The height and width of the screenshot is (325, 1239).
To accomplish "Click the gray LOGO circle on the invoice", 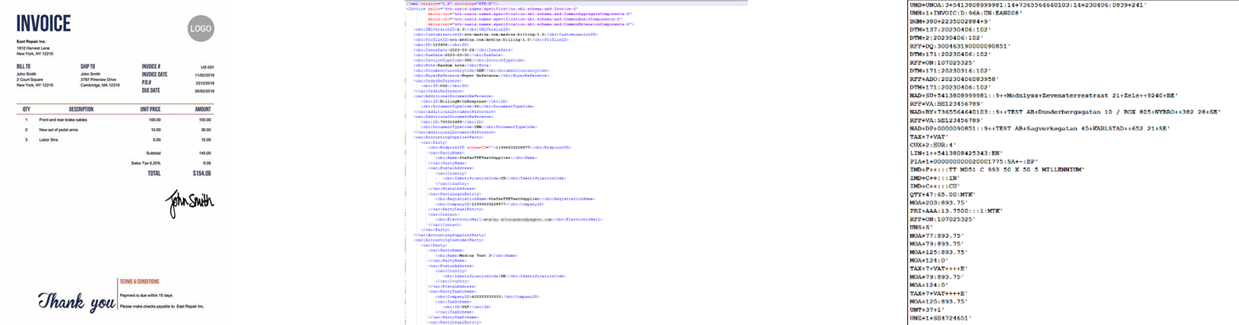I will [x=200, y=30].
